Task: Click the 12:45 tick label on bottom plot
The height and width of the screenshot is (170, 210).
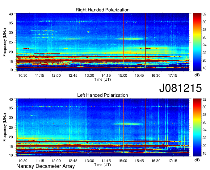Action: point(73,161)
